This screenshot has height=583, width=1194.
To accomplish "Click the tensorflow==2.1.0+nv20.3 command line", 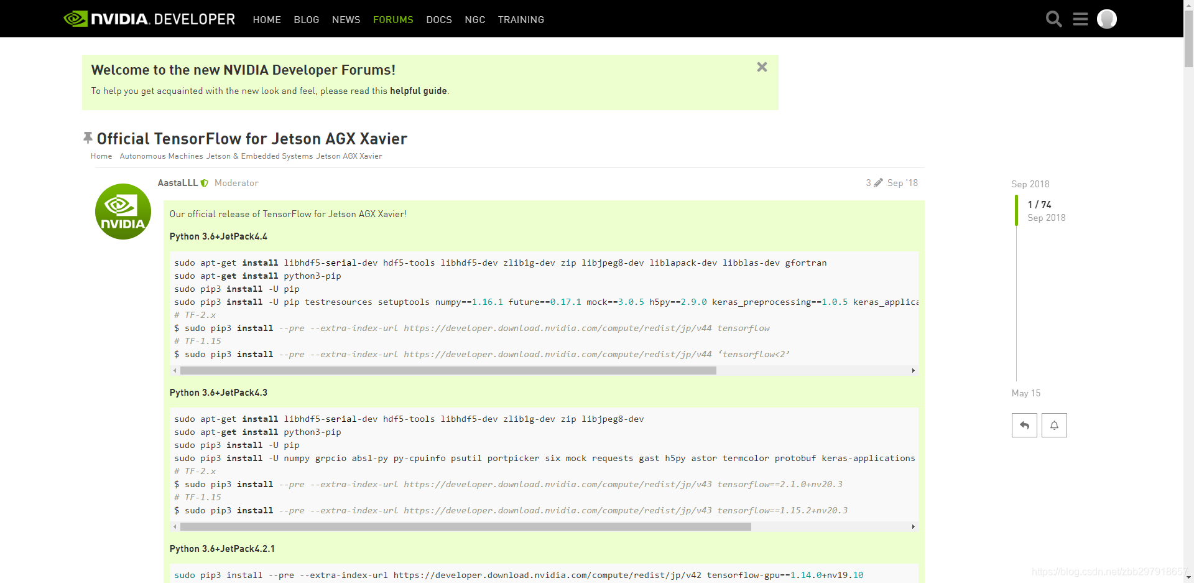I will click(x=508, y=484).
